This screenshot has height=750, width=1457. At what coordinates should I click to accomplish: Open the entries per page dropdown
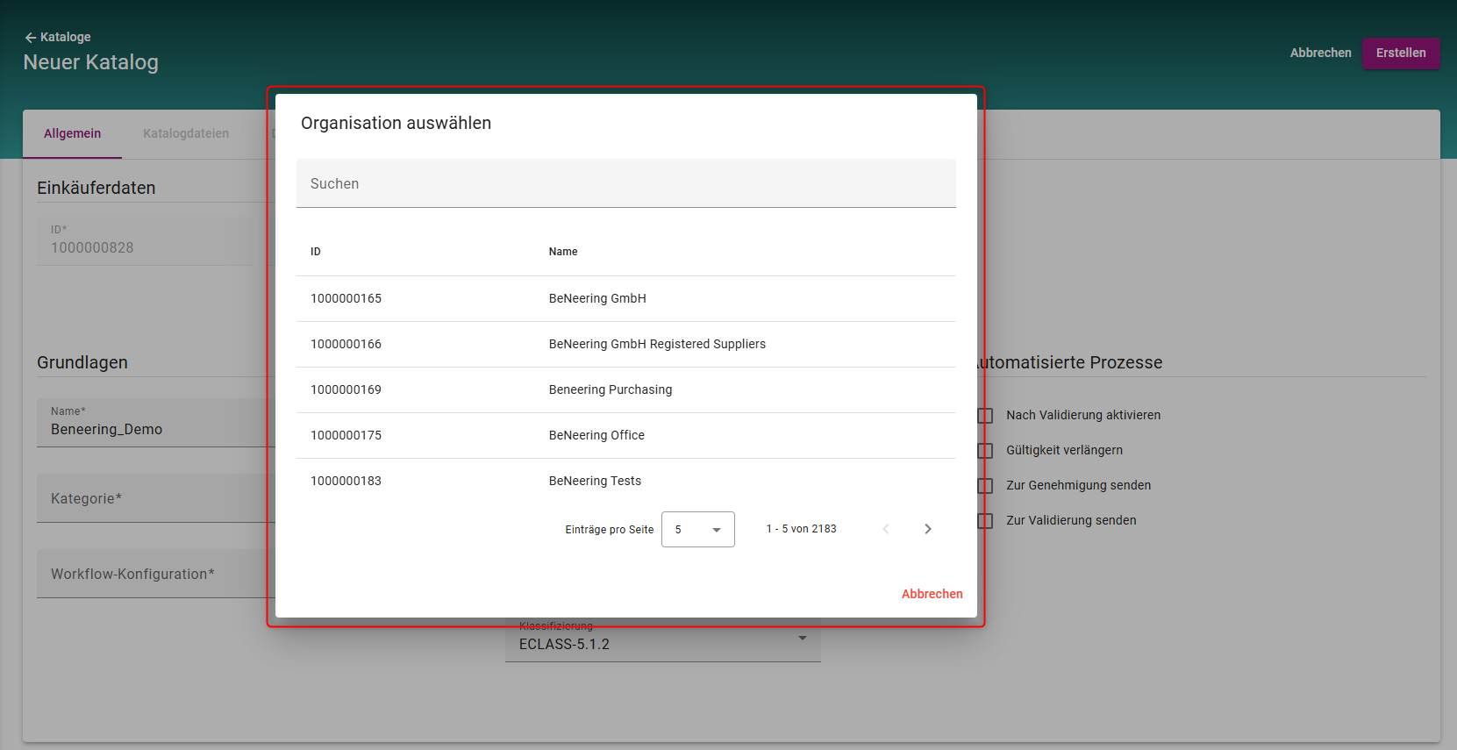pos(697,530)
